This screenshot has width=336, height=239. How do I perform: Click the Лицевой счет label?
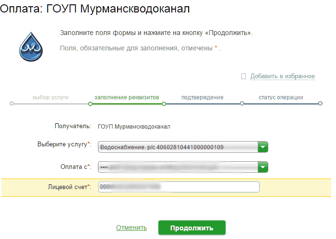pos(70,187)
